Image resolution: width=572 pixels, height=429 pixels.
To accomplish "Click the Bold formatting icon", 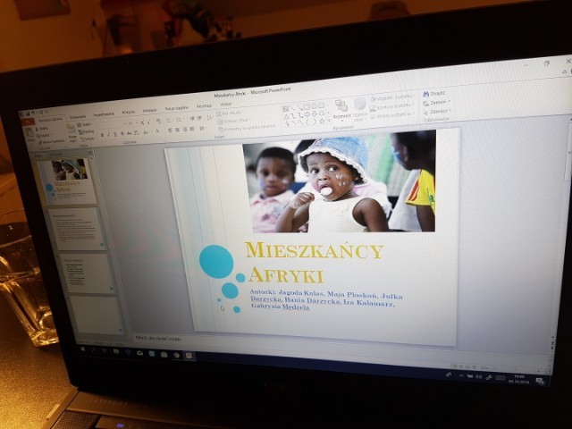I will (102, 135).
